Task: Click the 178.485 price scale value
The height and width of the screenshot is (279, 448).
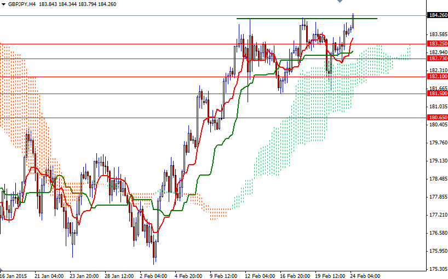Action: [x=438, y=179]
